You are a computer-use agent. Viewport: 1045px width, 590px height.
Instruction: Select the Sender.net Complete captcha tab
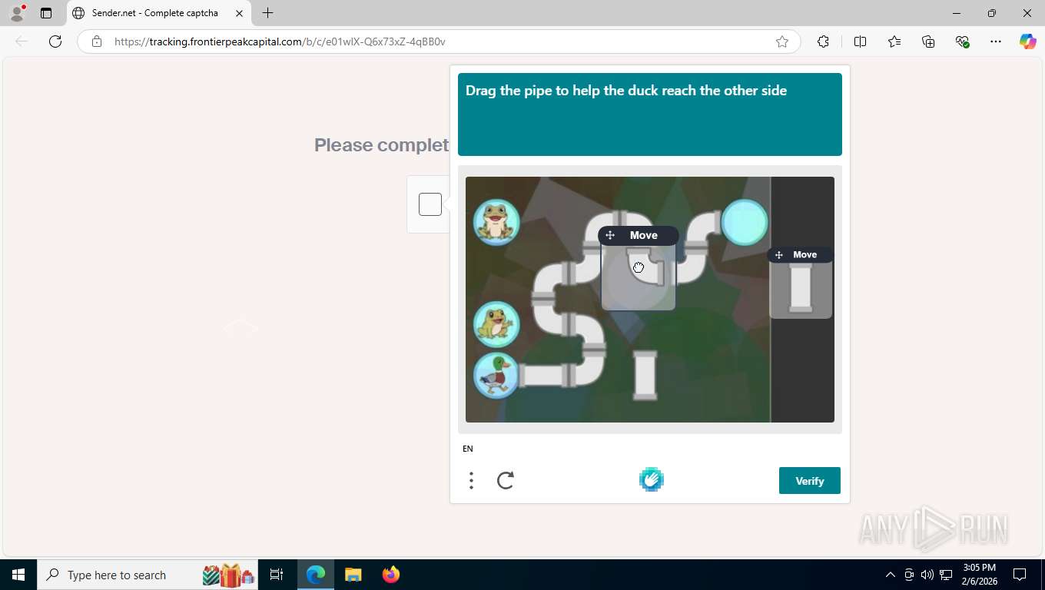click(x=158, y=13)
